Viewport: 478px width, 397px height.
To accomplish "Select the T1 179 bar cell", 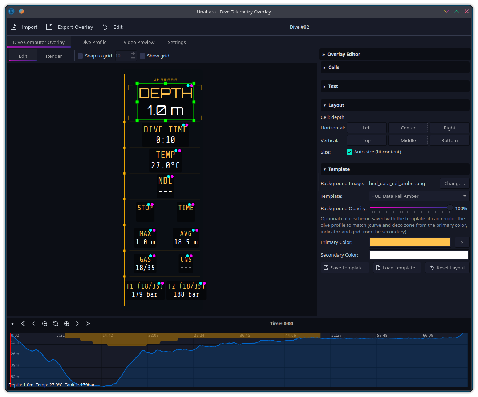I will 145,290.
